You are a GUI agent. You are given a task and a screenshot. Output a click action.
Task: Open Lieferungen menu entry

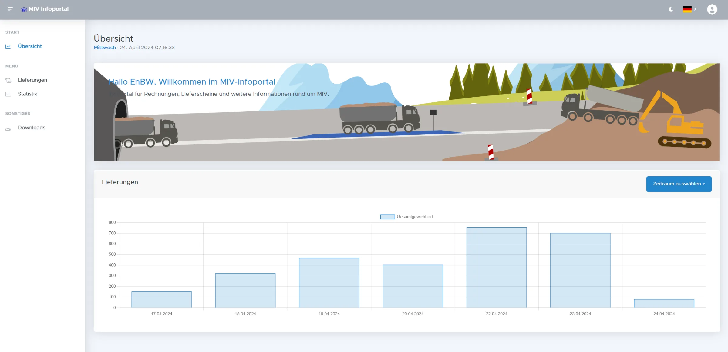pyautogui.click(x=32, y=80)
